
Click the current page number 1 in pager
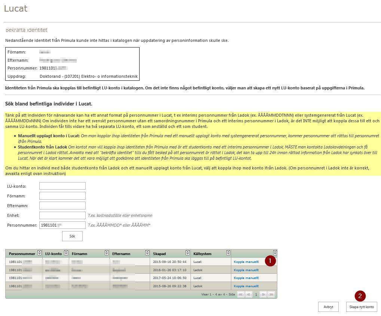256,294
